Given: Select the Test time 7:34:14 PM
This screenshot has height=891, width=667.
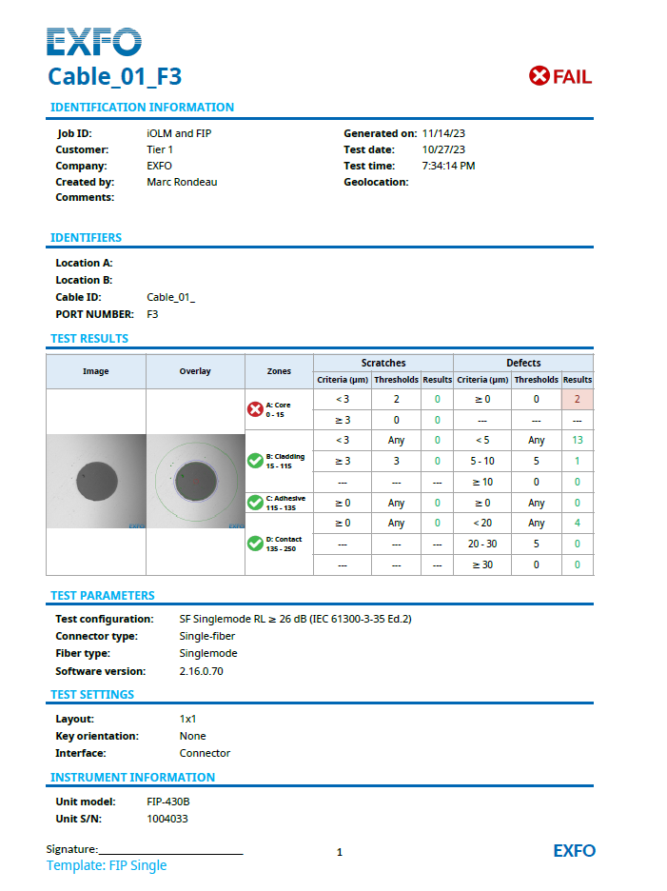Looking at the screenshot, I should point(448,166).
